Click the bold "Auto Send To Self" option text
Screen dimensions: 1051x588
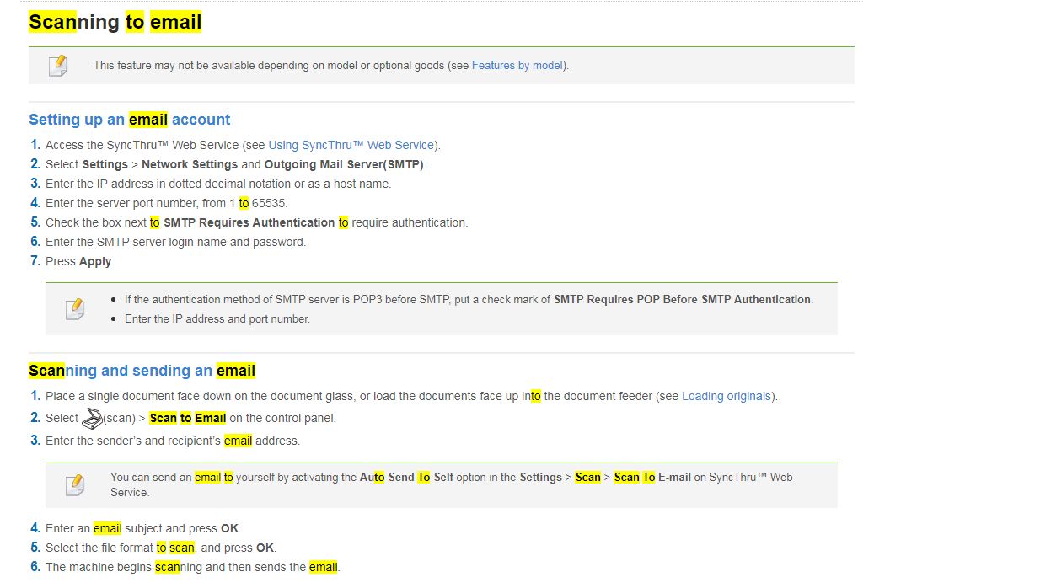pos(406,477)
